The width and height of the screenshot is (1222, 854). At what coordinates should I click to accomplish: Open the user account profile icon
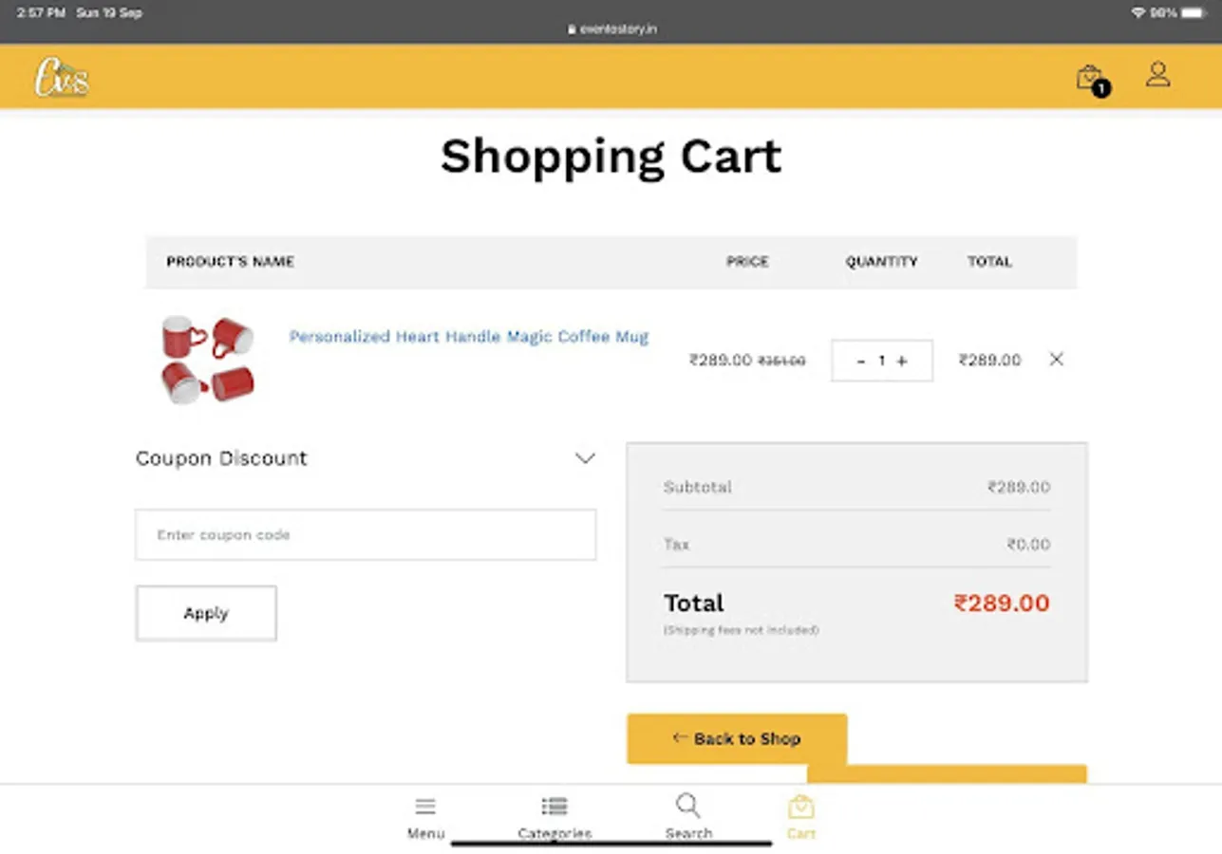pyautogui.click(x=1157, y=75)
